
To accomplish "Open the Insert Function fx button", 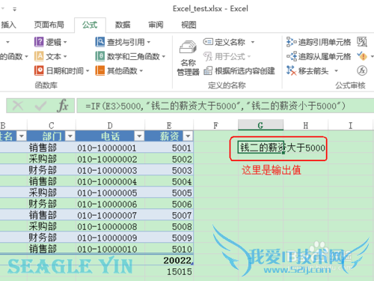I will pos(63,106).
